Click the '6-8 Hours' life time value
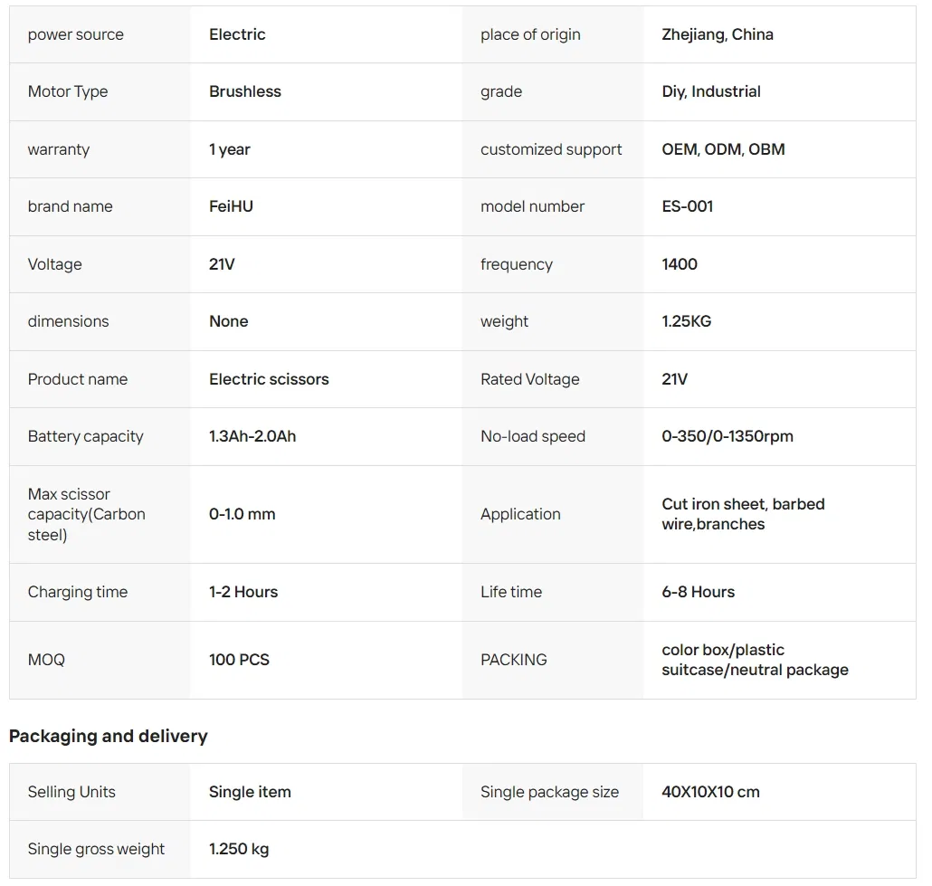 click(699, 592)
